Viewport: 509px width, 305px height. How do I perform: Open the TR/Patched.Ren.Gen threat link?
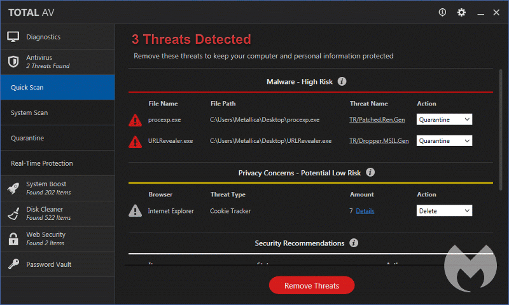pyautogui.click(x=377, y=119)
